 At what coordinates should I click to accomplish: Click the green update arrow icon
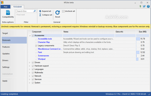[140, 6]
